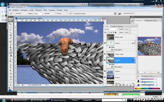Open the layer Opacità slider arrow

130,29
